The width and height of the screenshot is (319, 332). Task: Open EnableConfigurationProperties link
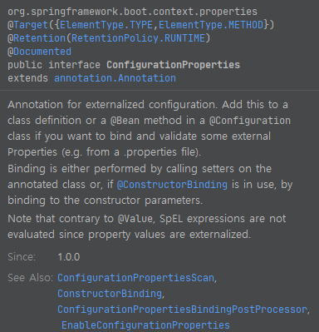pyautogui.click(x=145, y=325)
